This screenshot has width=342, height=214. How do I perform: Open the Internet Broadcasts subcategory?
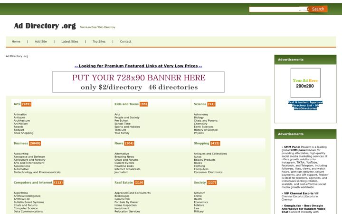point(127,169)
